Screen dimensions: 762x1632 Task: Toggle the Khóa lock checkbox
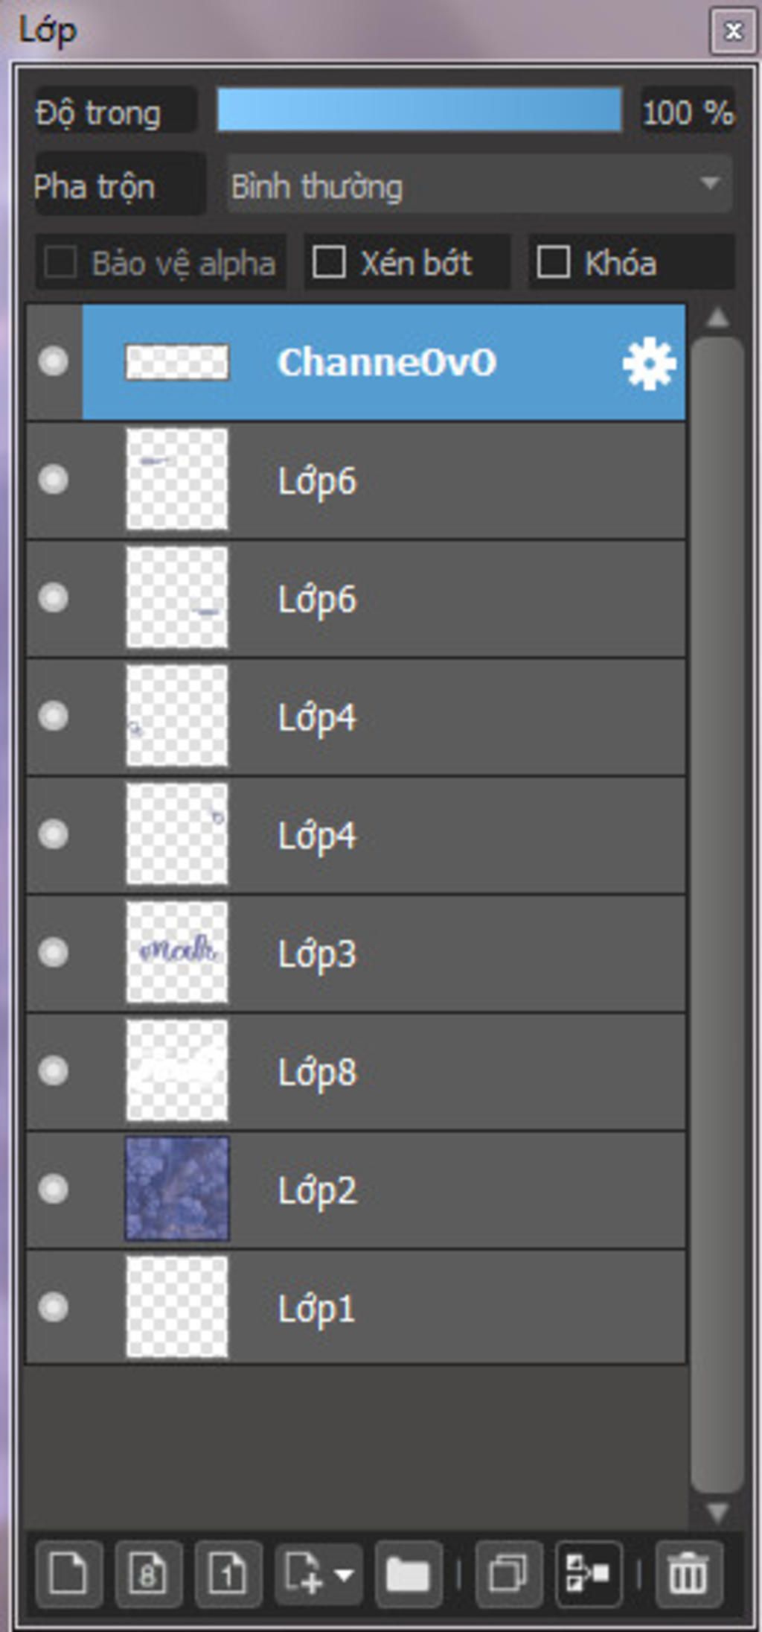pyautogui.click(x=554, y=262)
